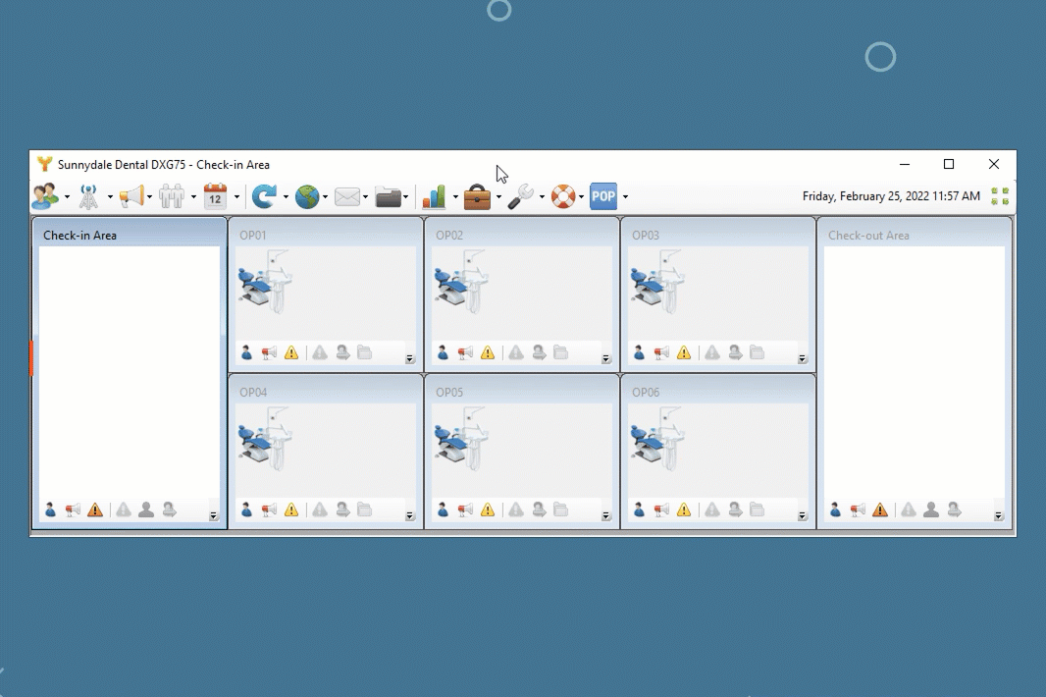Expand the Check-in Area panel menu arrow

(x=214, y=516)
